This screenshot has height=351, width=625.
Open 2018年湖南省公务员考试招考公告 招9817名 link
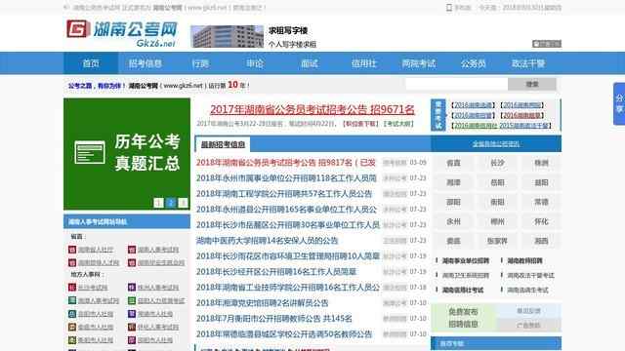click(286, 163)
